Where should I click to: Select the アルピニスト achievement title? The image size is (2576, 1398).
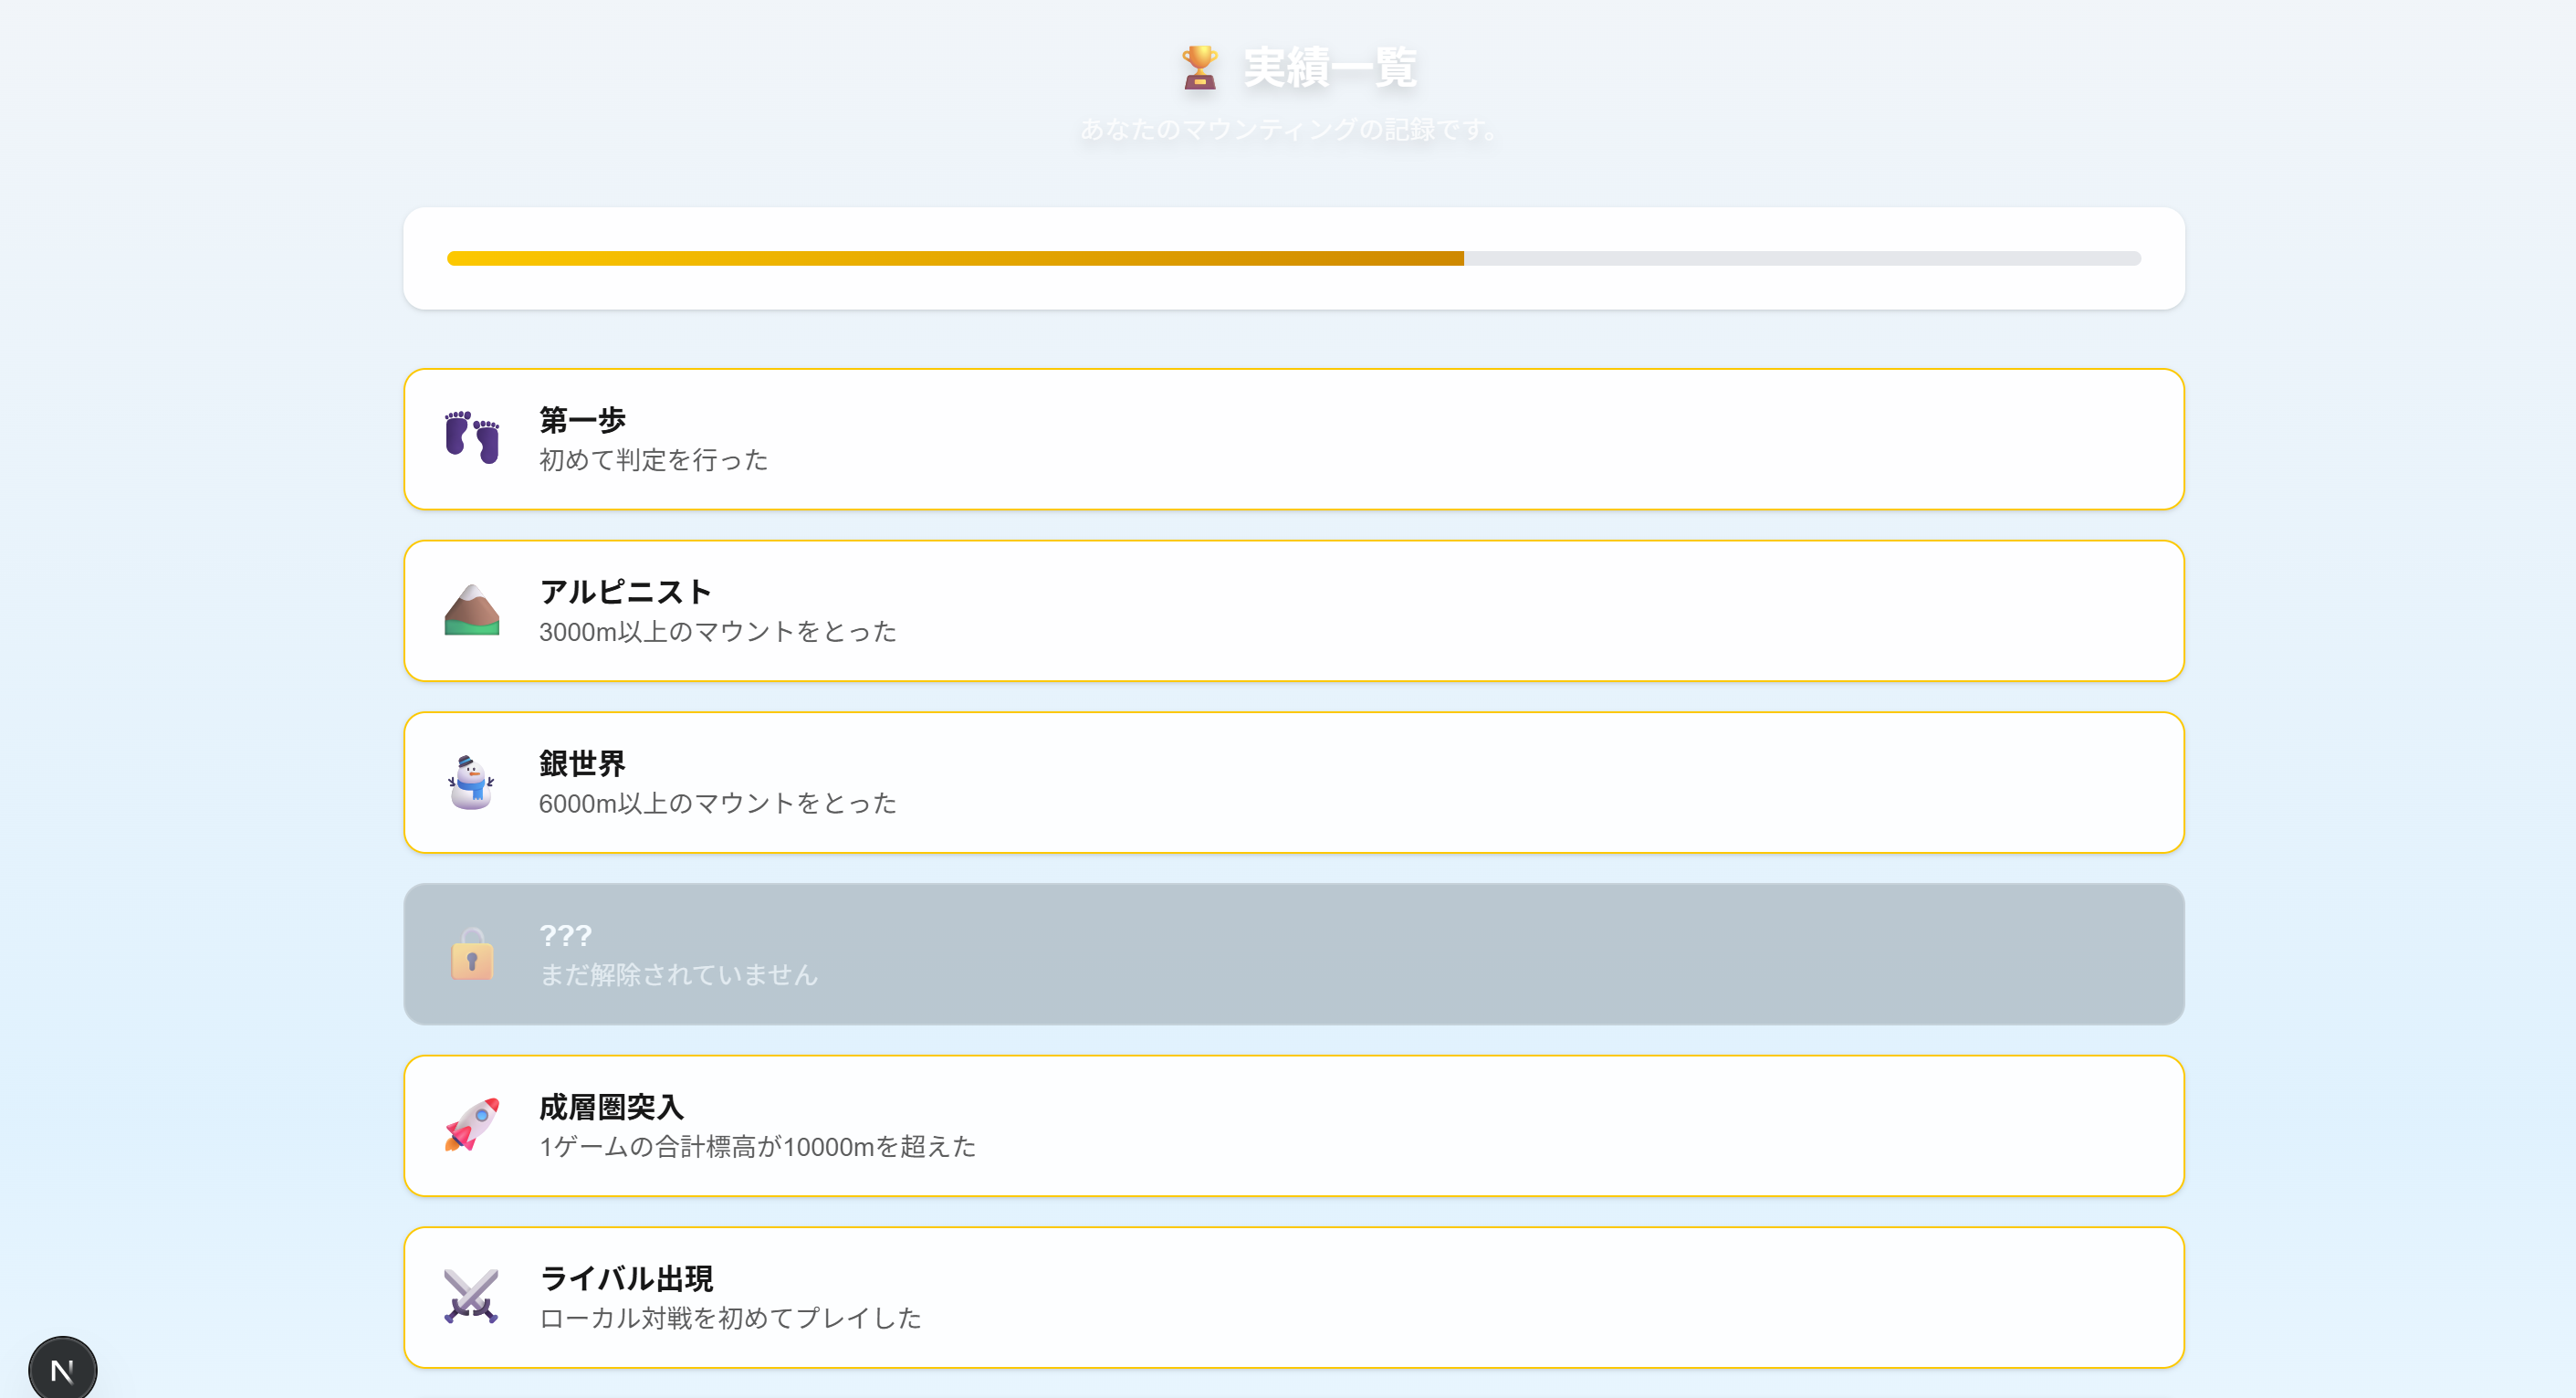(x=625, y=592)
